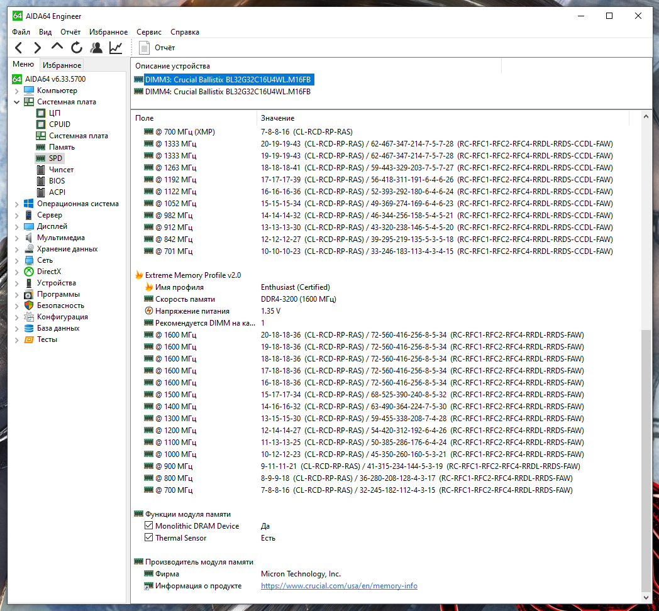Toggle the Thermal Sensor checkbox
Viewport: 659px width, 611px height.
click(148, 537)
